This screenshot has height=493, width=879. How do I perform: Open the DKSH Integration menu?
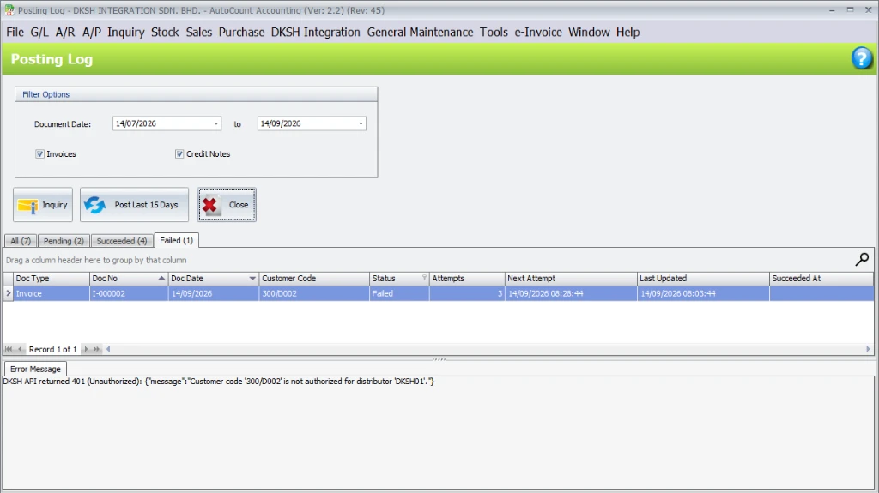pos(316,32)
